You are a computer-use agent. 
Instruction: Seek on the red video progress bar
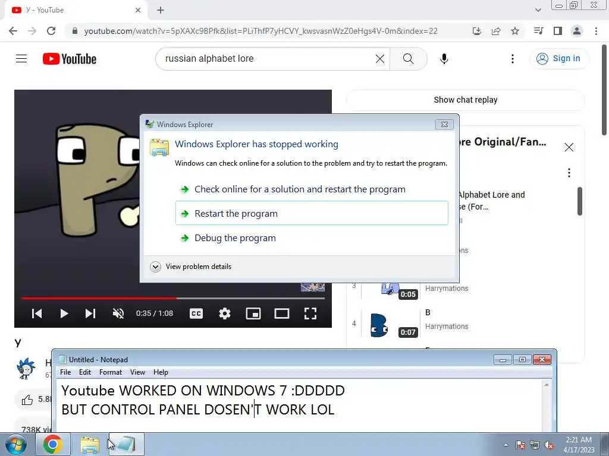coord(173,298)
